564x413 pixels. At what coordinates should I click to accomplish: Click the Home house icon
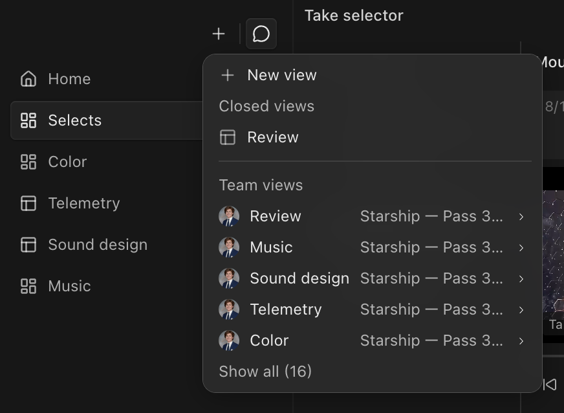point(28,79)
